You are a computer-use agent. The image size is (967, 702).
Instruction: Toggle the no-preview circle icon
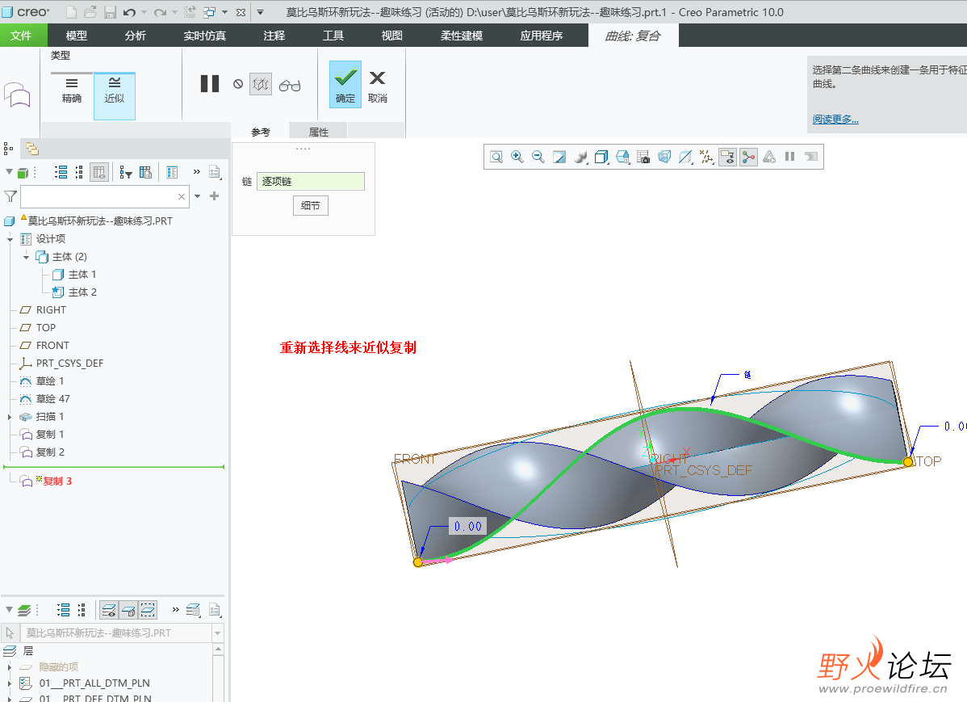(238, 84)
